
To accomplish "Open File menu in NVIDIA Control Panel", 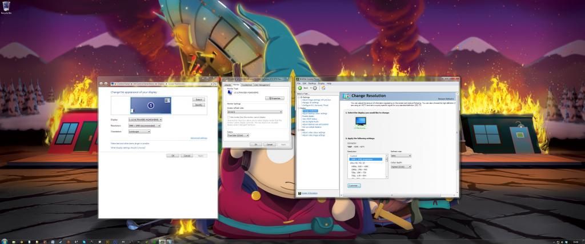I will point(298,83).
